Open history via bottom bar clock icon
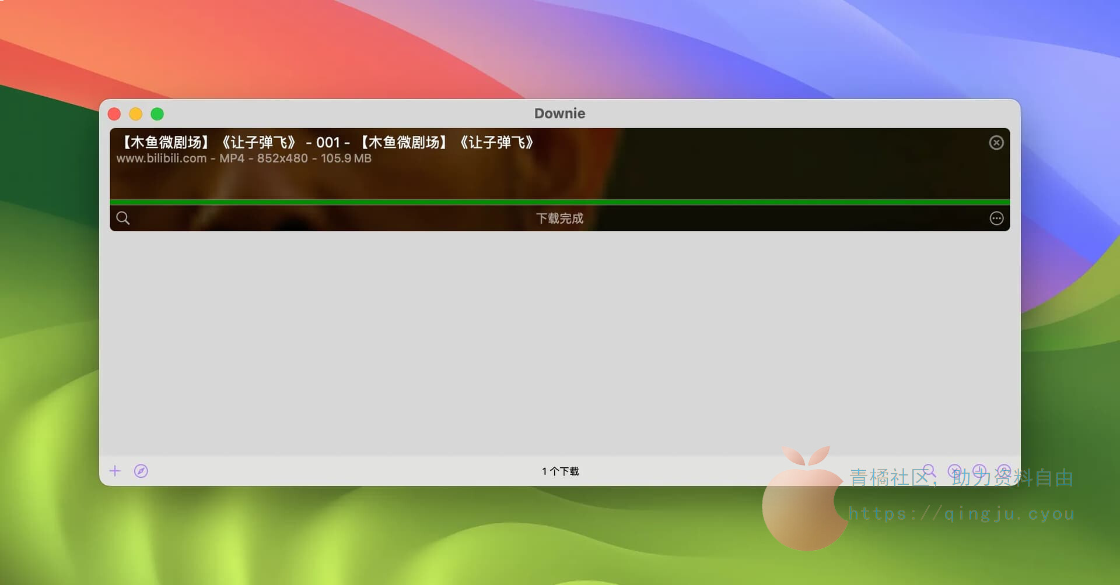The width and height of the screenshot is (1120, 585). coord(979,470)
